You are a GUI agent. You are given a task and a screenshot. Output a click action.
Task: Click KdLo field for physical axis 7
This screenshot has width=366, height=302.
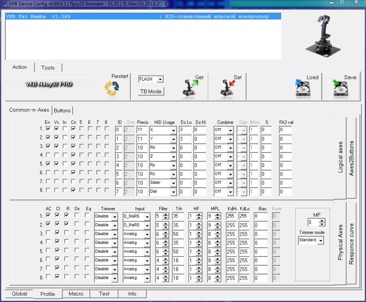[244, 269]
